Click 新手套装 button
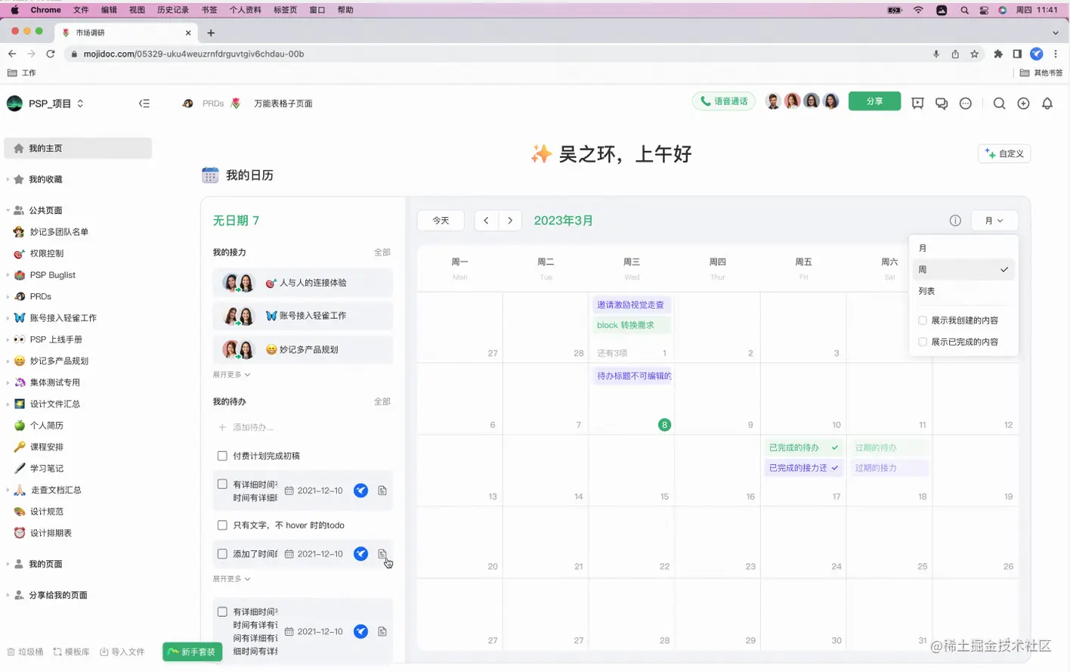This screenshot has width=1070, height=672. click(192, 652)
